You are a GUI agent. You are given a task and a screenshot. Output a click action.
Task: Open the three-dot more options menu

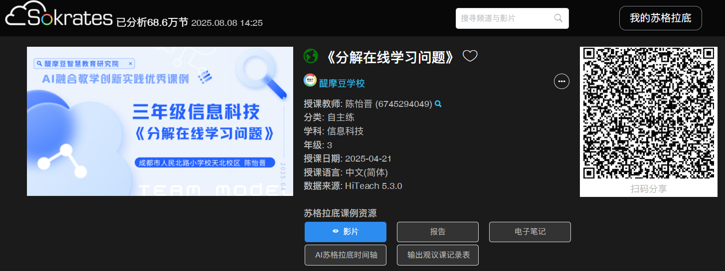tap(561, 81)
